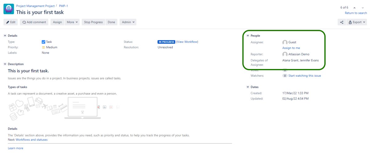Click the Updated date value
The height and width of the screenshot is (154, 370).
pyautogui.click(x=295, y=99)
